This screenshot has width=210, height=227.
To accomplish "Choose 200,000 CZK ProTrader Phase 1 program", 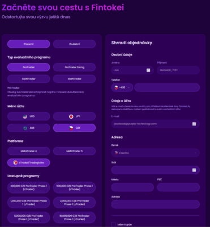I will coord(29,187).
